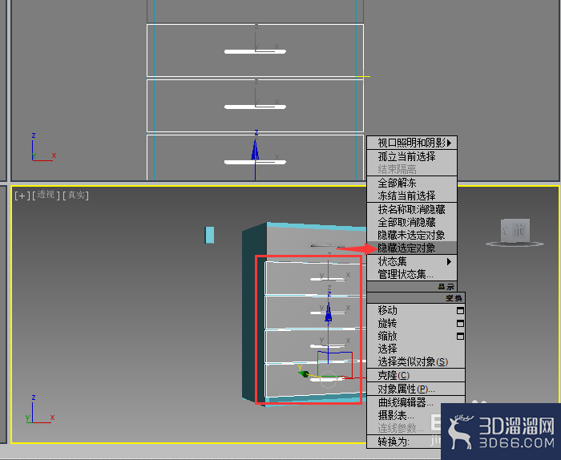Click the [+] viewport menu label
This screenshot has height=460, width=561.
[22, 196]
